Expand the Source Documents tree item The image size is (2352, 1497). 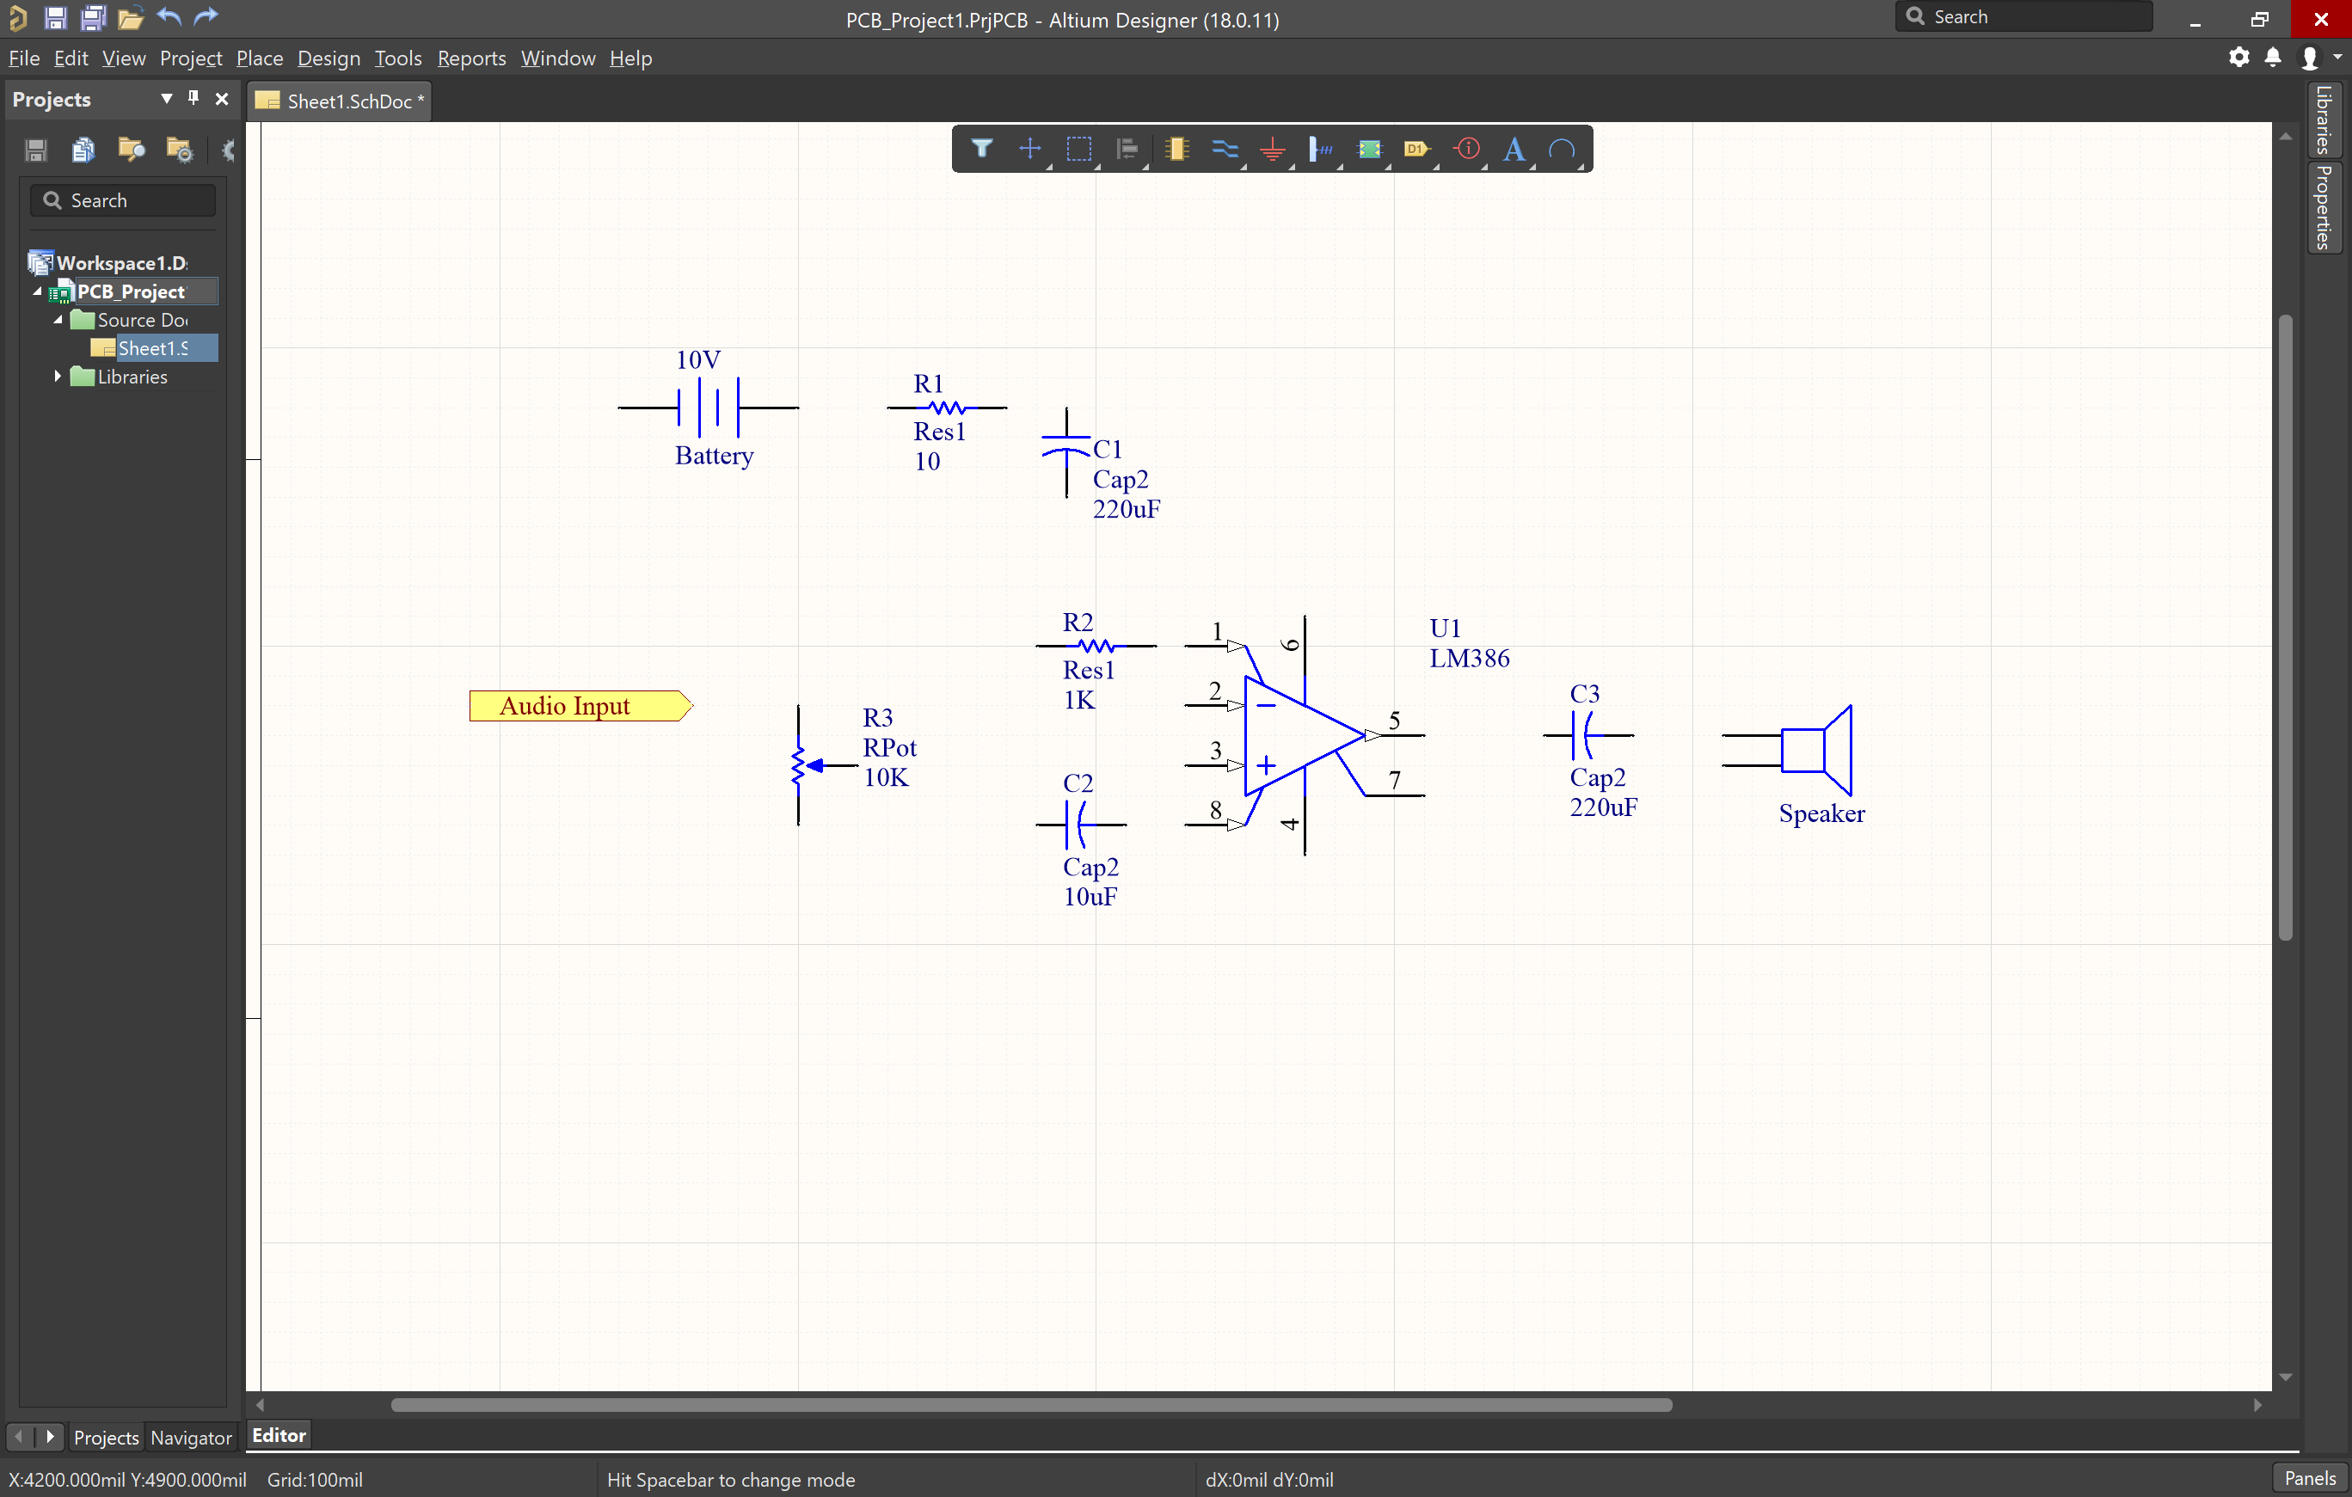coord(64,321)
